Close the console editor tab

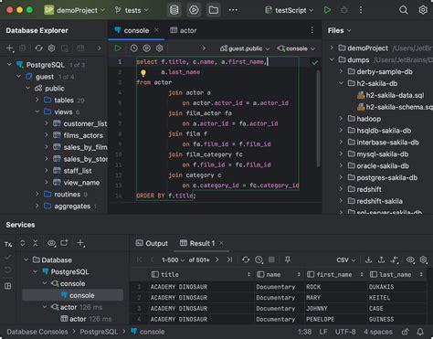point(156,30)
